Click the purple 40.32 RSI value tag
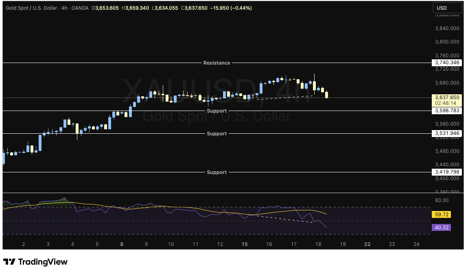Screen dimensions: 468x274 (x=442, y=228)
